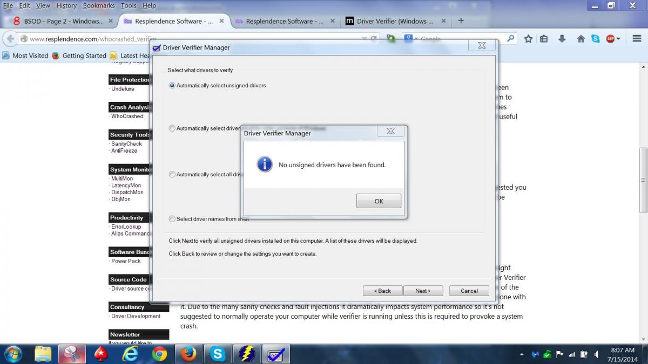Open the PokerStars red spade taskbar icon

point(101,354)
